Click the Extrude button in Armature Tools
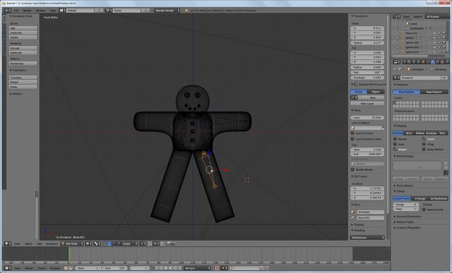The width and height of the screenshot is (452, 273). [x=23, y=48]
